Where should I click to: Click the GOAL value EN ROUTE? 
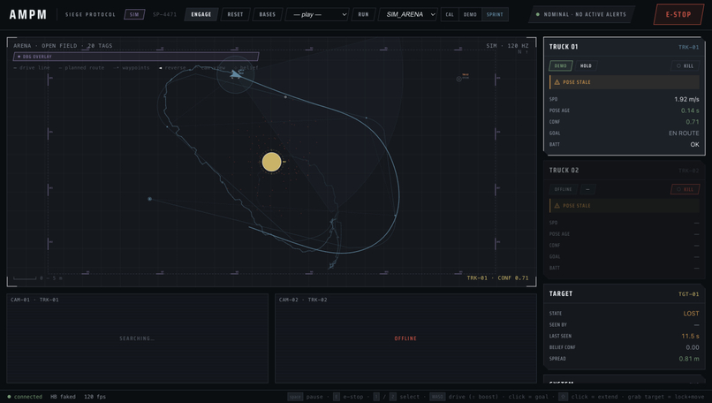684,133
